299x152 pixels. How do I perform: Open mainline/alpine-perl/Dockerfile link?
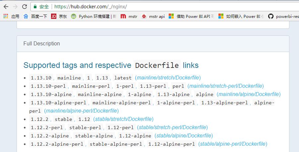[82, 111]
